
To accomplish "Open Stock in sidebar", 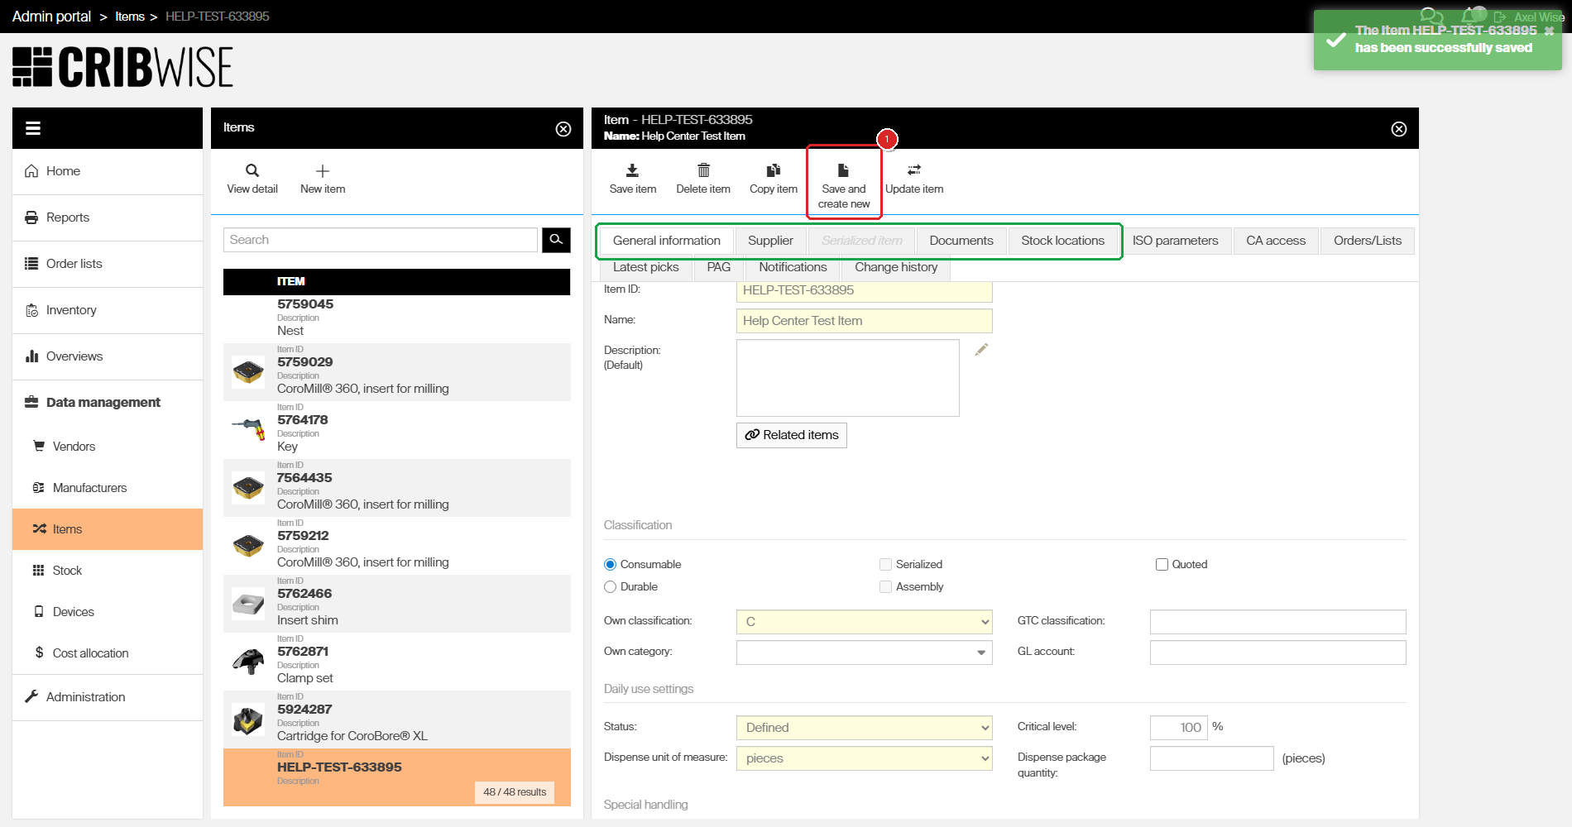I will click(108, 571).
